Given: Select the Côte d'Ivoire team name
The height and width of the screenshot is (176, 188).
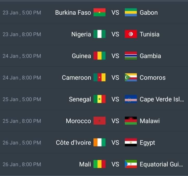Looking at the screenshot, I should tap(73, 143).
